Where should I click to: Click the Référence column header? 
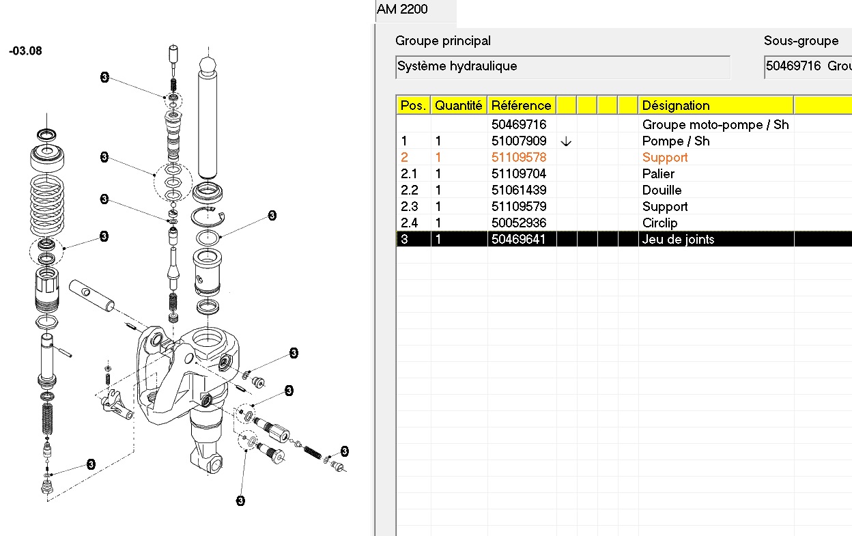(x=521, y=105)
